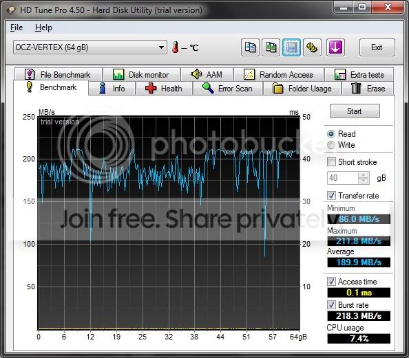The image size is (409, 358).
Task: Click the burst rate value 218.3 MB/s
Action: tap(359, 316)
